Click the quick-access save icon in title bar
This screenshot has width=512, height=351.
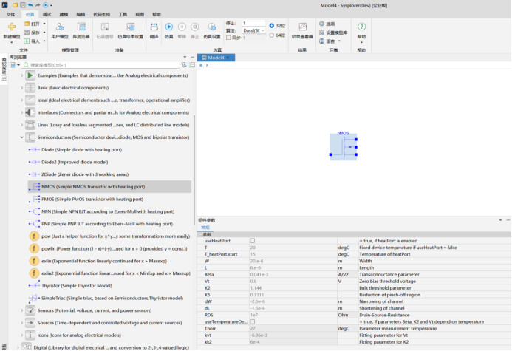pyautogui.click(x=22, y=5)
